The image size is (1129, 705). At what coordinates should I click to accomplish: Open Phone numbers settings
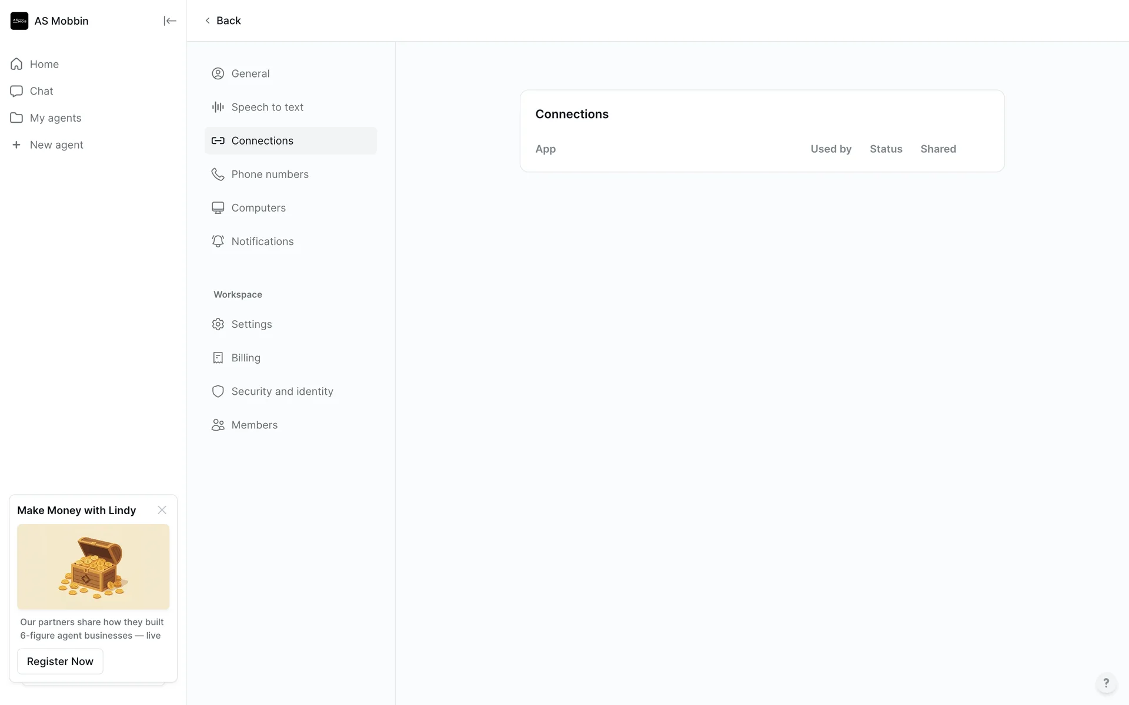[269, 174]
